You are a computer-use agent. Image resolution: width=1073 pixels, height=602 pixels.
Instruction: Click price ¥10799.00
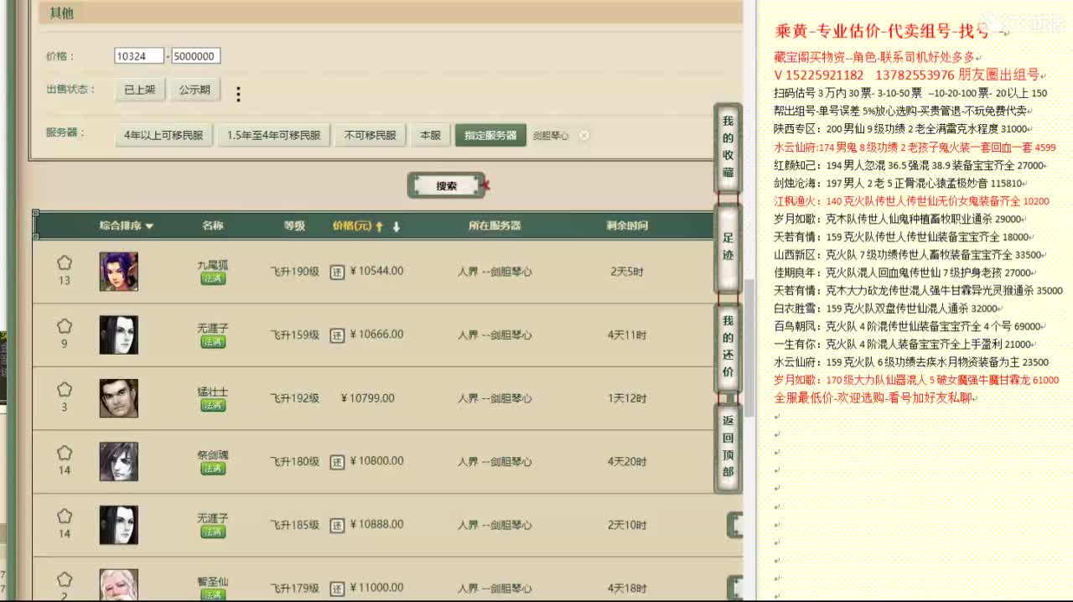[368, 398]
